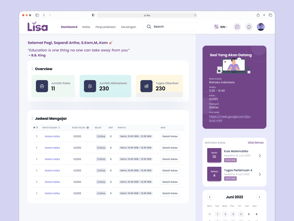This screenshot has width=294, height=221.
Task: Open the Kelas menu
Action: point(86,27)
